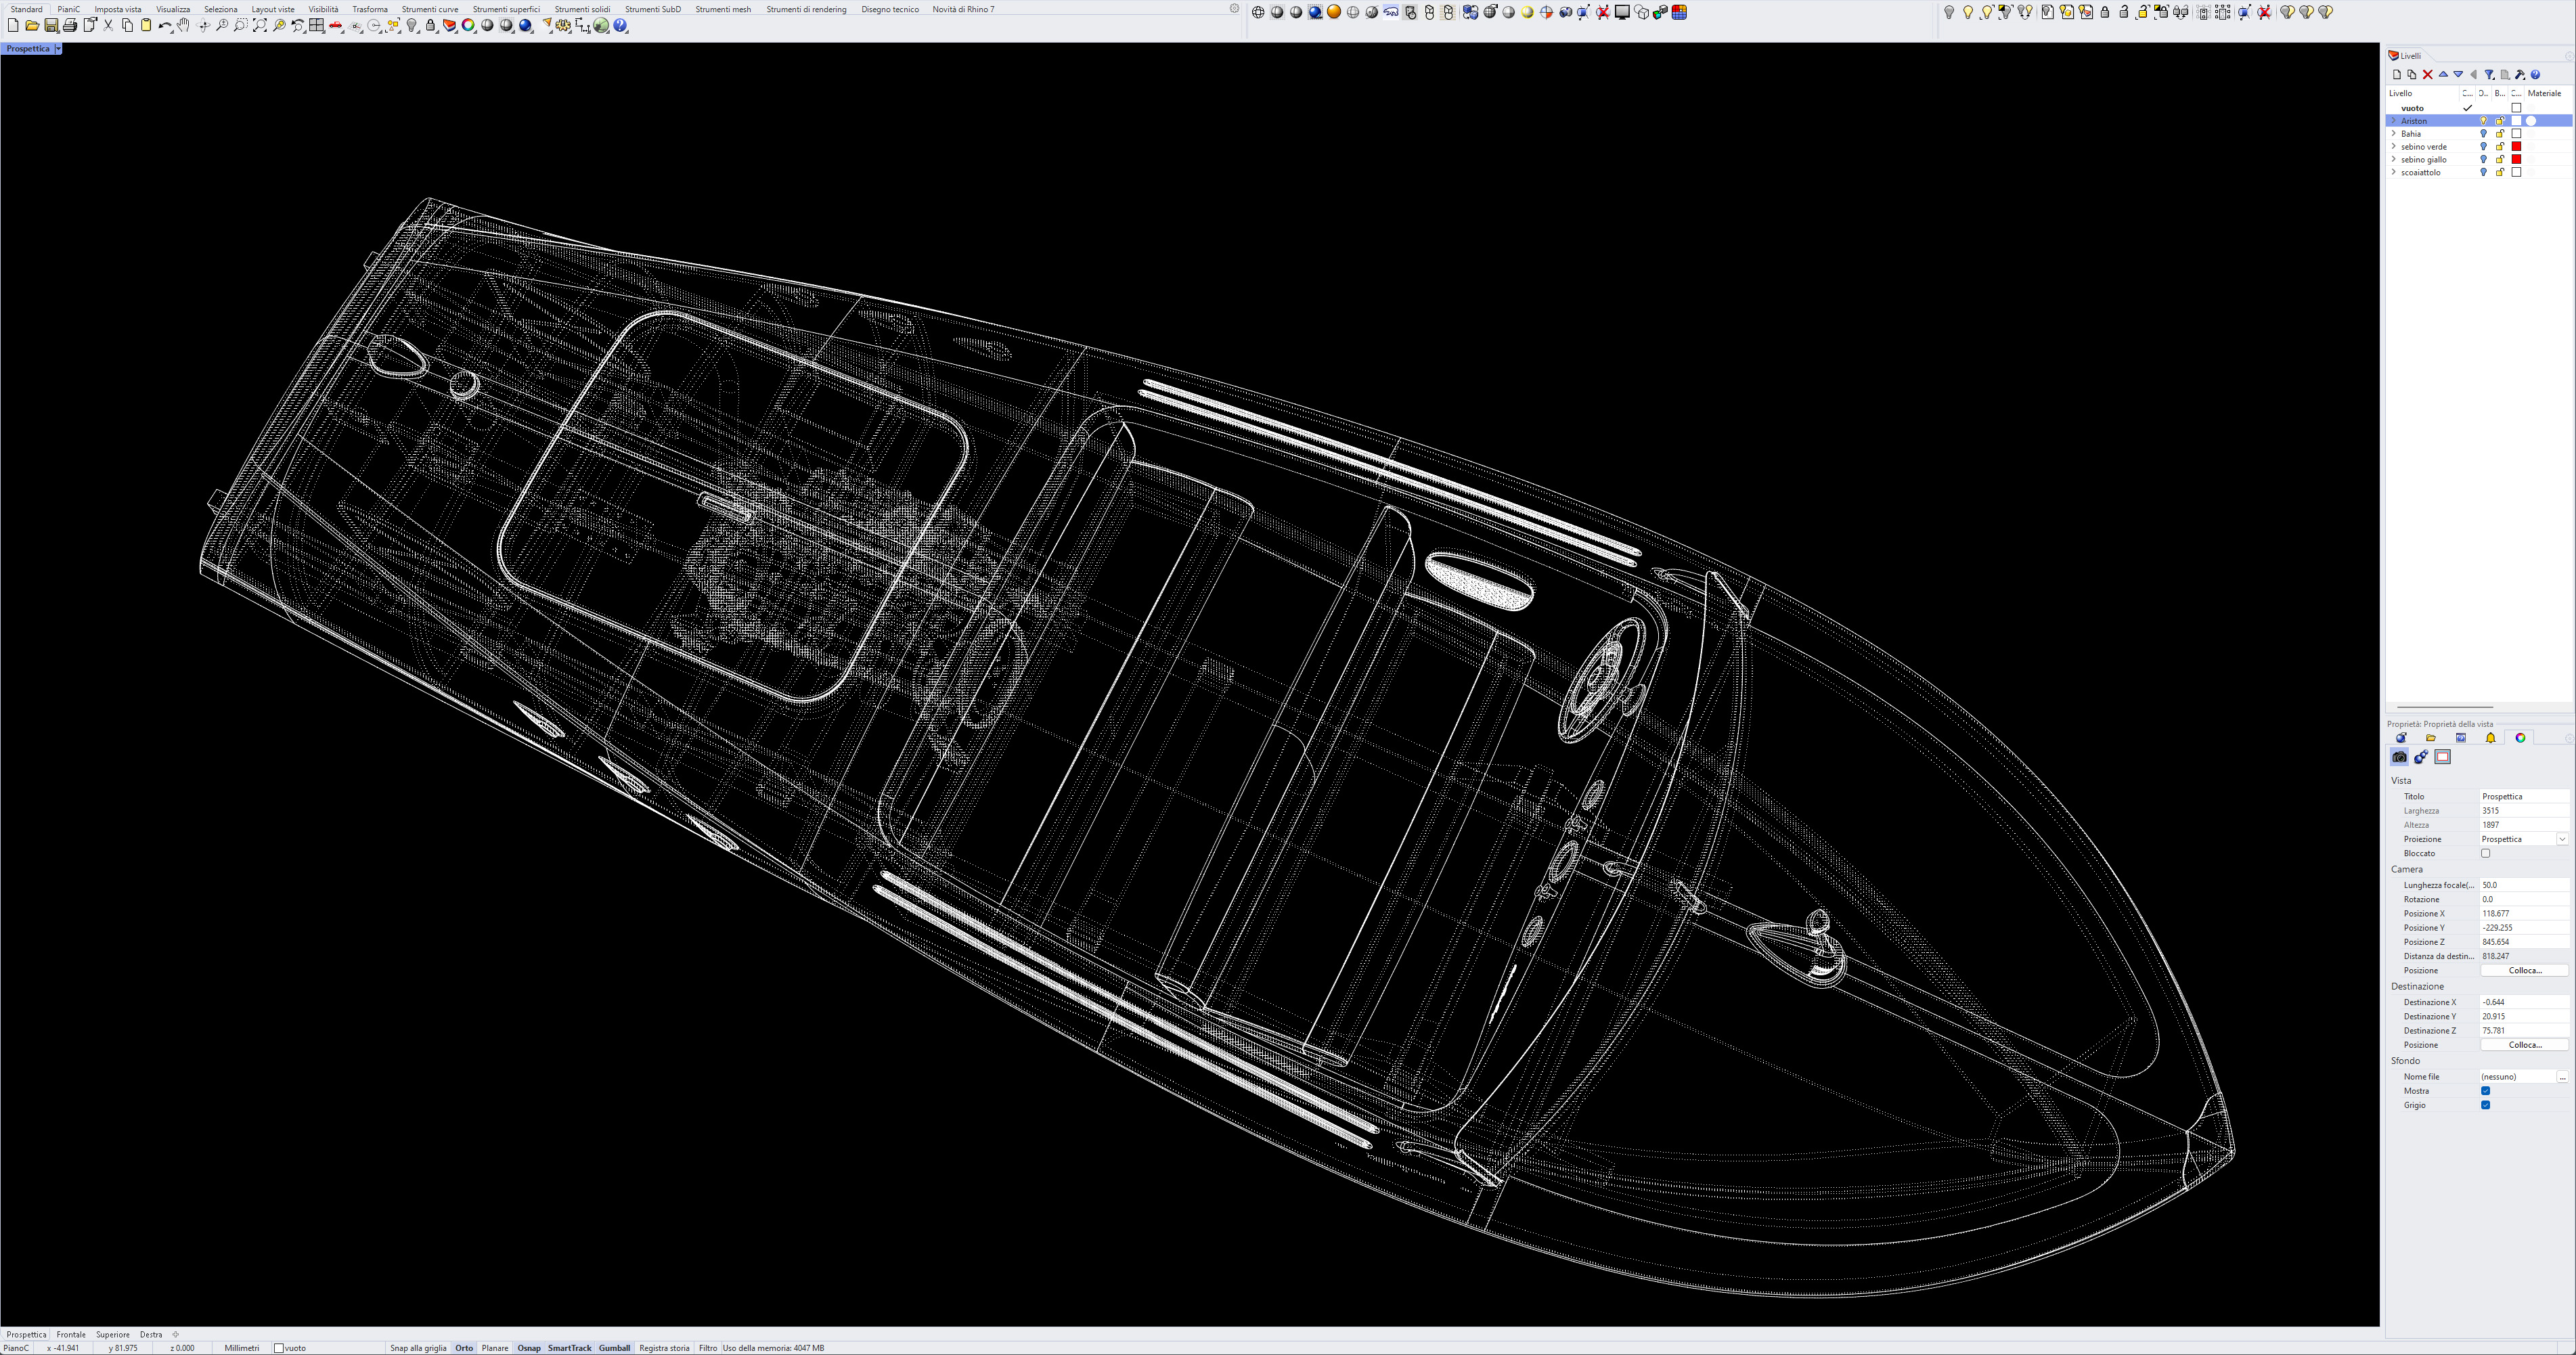2576x1355 pixels.
Task: Open the Proiezione dropdown
Action: click(2562, 839)
